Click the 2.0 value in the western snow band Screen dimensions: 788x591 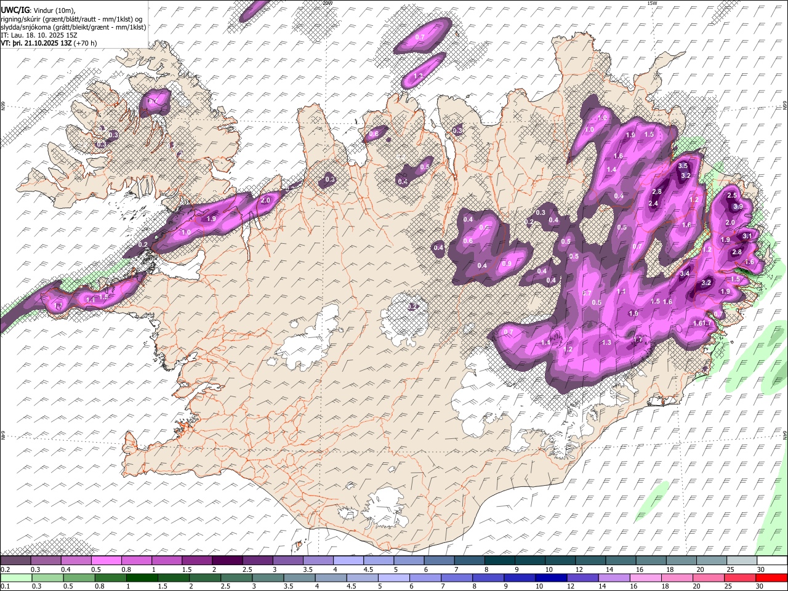[x=266, y=201]
